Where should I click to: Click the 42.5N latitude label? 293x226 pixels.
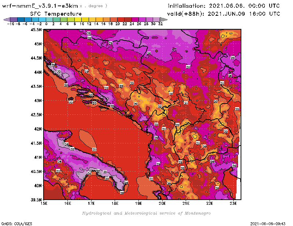click(36, 115)
